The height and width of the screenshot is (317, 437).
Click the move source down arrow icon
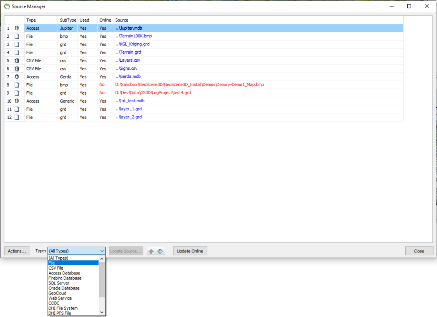tap(161, 251)
